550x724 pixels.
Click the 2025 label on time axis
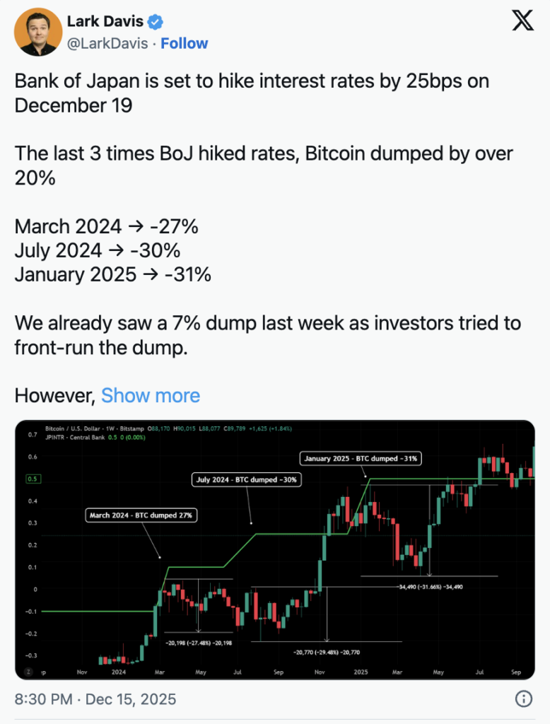[361, 672]
